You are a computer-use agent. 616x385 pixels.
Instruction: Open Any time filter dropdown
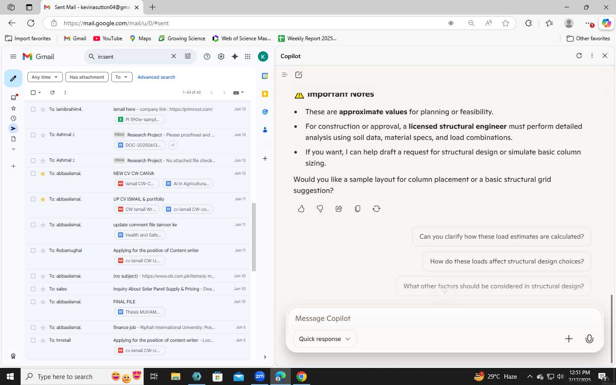point(45,77)
